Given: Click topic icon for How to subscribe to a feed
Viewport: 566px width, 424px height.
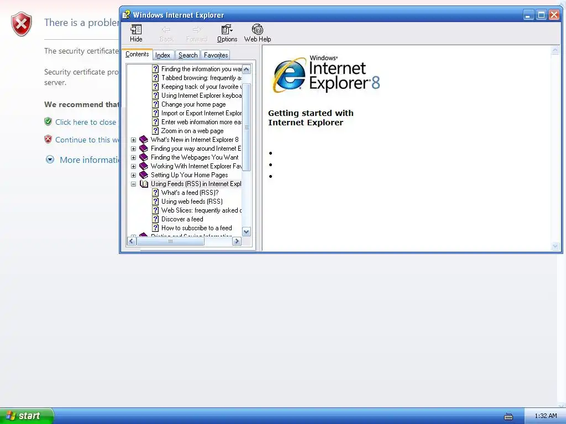Looking at the screenshot, I should point(155,228).
